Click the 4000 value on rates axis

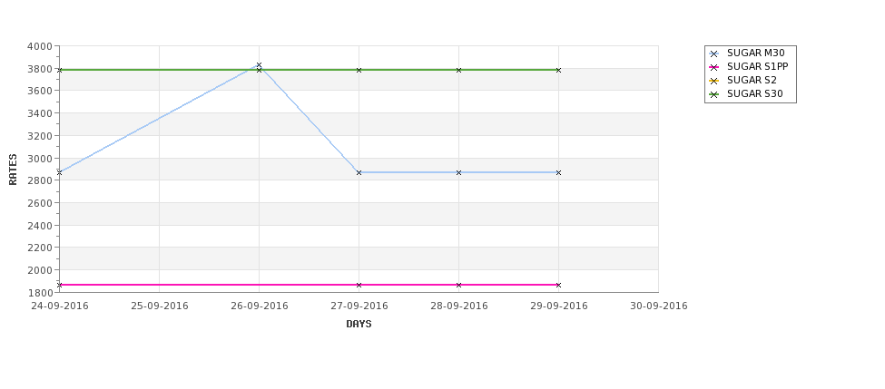click(40, 46)
